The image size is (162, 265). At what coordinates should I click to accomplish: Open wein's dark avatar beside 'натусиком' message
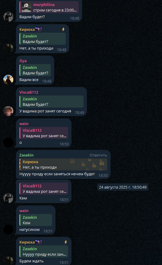[x=8, y=229]
